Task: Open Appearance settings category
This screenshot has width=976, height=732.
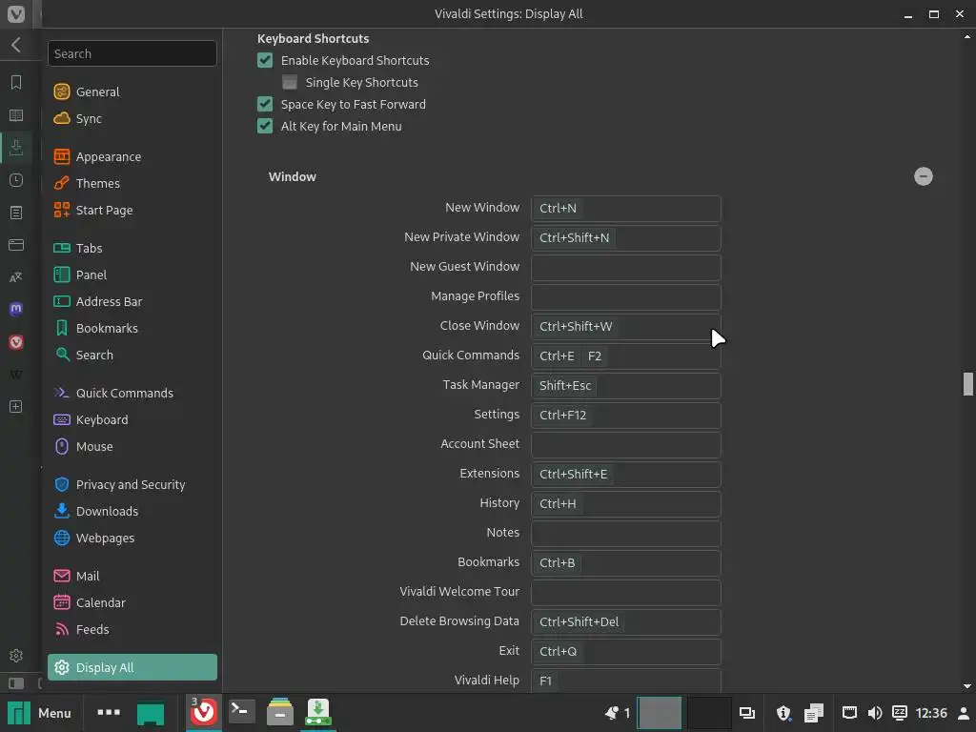Action: pyautogui.click(x=132, y=156)
